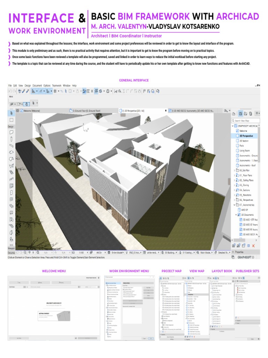Click the Navigator panel options menu button
This screenshot has width=268, height=358.
[257, 113]
